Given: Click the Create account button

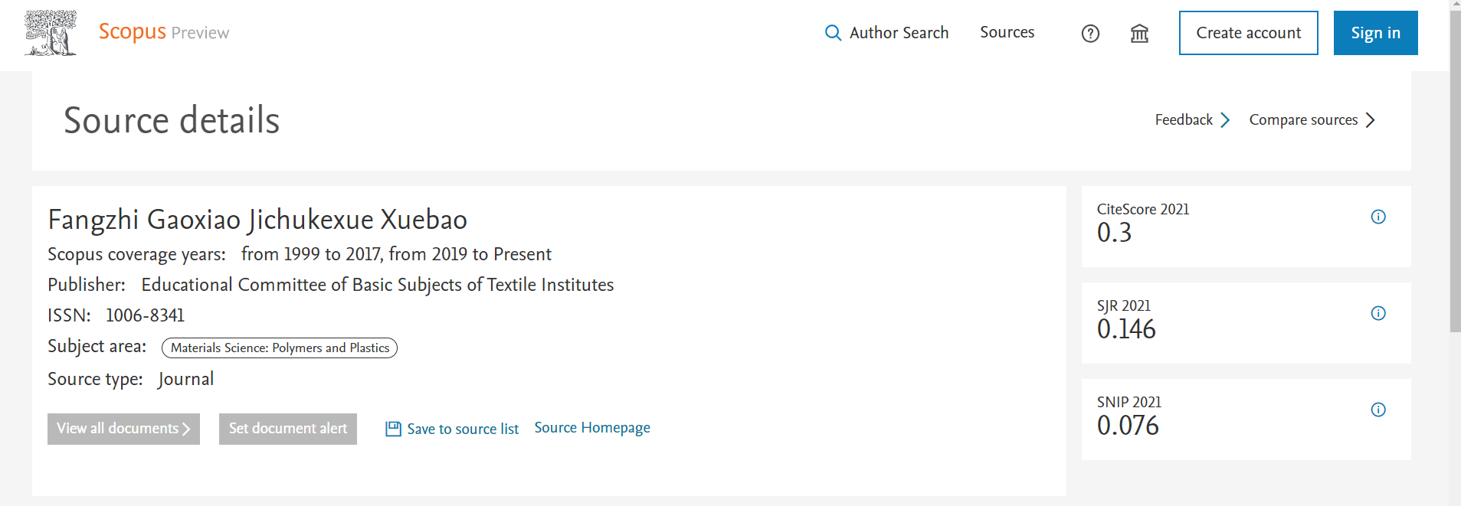Looking at the screenshot, I should coord(1248,33).
